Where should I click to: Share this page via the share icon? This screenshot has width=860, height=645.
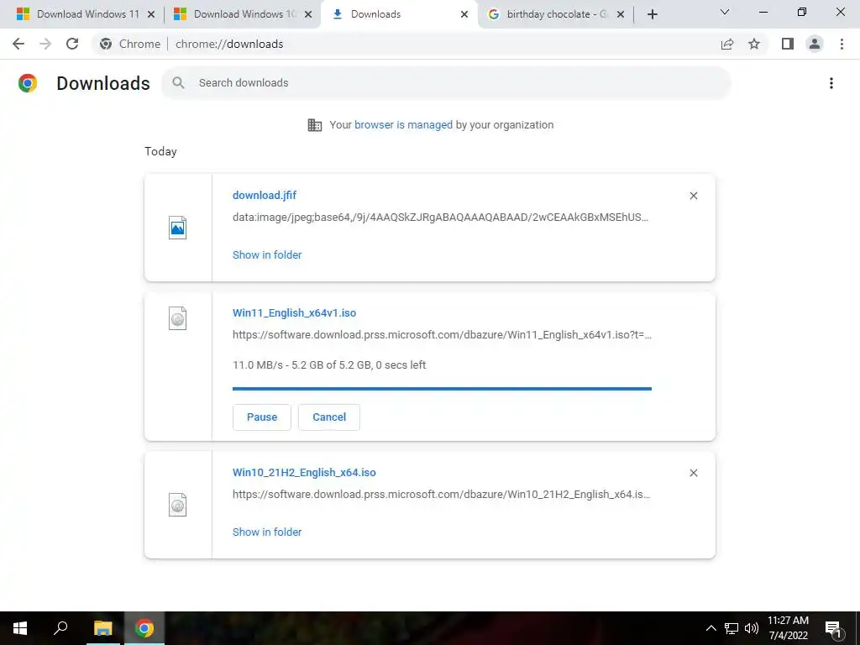(727, 44)
